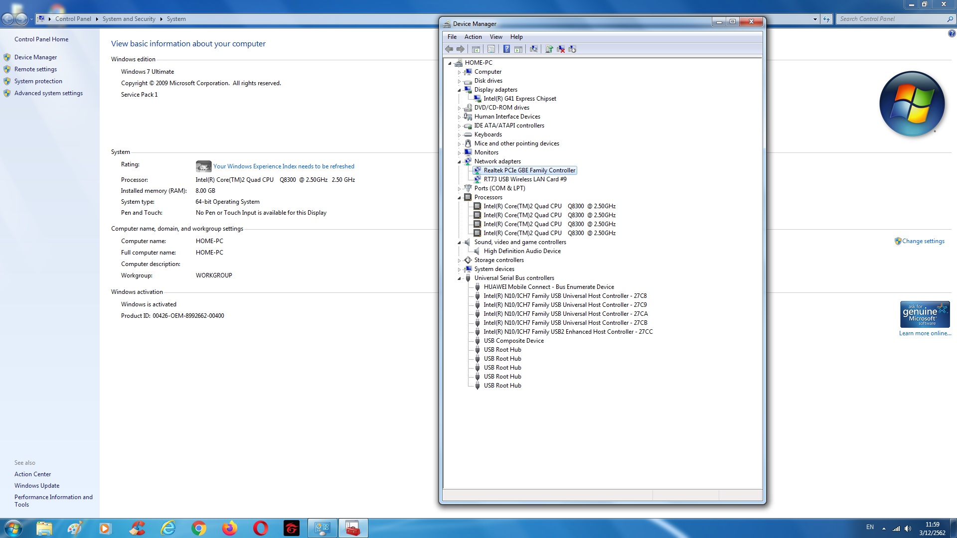Image resolution: width=957 pixels, height=538 pixels.
Task: Click Windows Experience Index refresh link
Action: click(x=284, y=166)
